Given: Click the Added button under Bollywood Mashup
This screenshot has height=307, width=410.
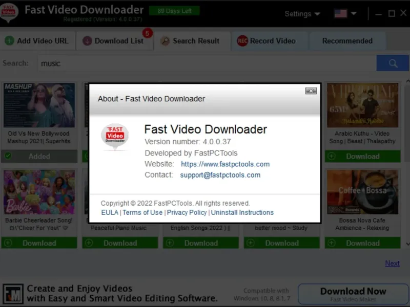Looking at the screenshot, I should point(39,157).
